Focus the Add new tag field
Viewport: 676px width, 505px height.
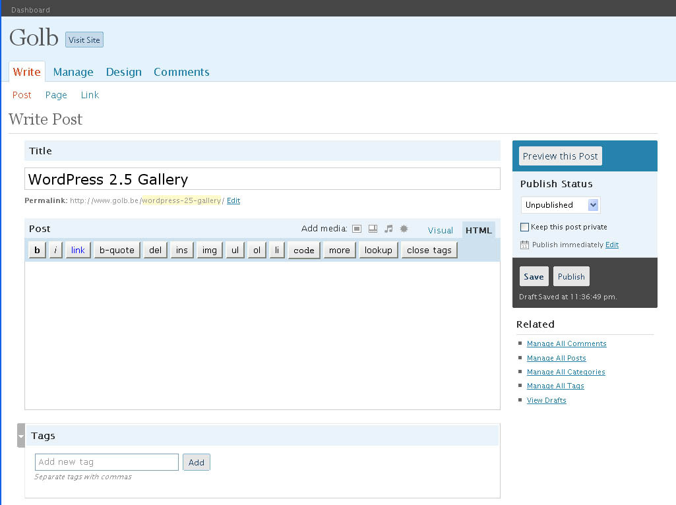tap(106, 462)
